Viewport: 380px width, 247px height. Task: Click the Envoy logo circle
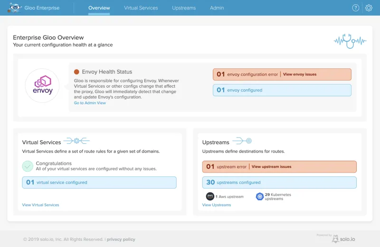click(42, 85)
